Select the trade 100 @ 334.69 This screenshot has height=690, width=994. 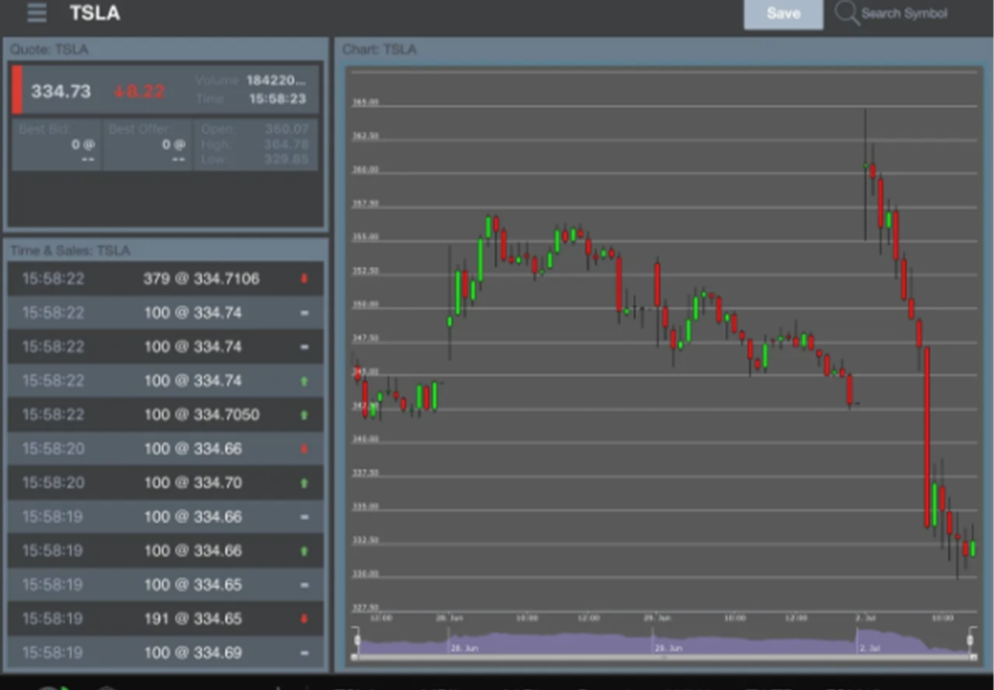[x=165, y=652]
